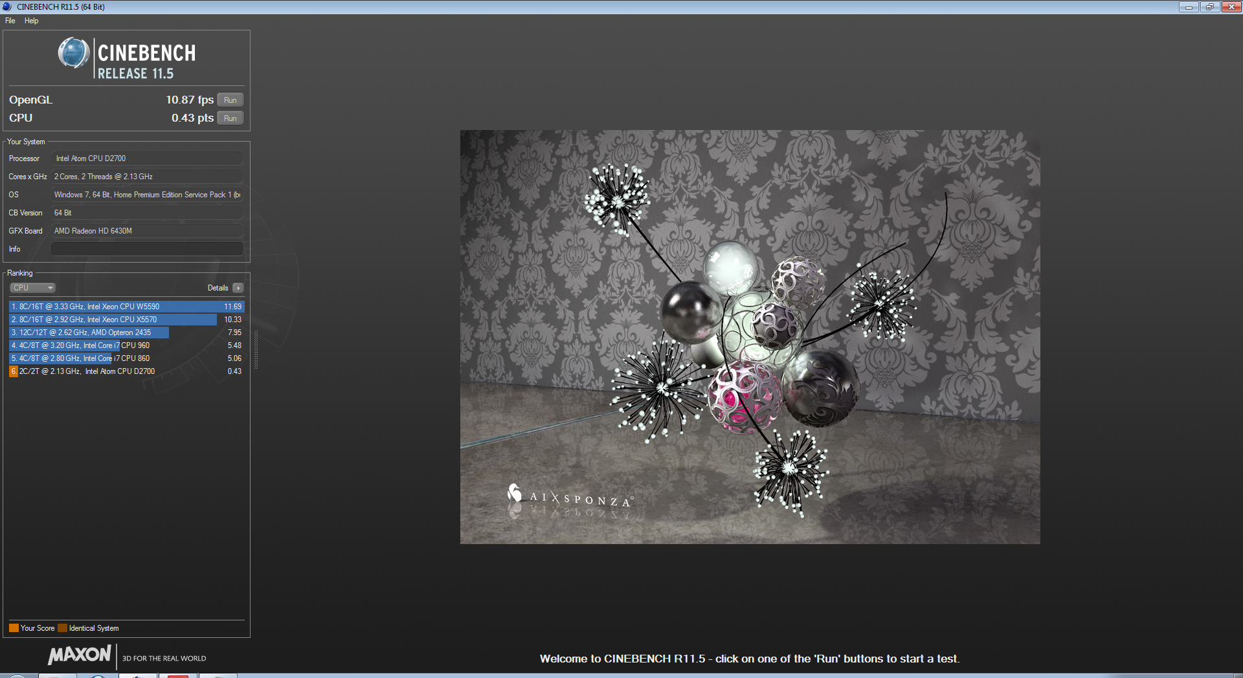The image size is (1243, 678).
Task: Click the Cinebench title bar app icon
Action: (x=6, y=6)
